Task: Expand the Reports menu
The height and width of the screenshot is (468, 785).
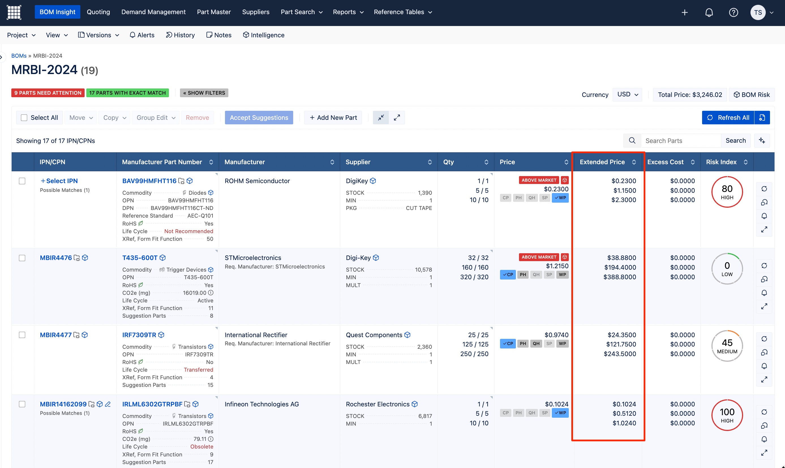Action: pos(348,12)
